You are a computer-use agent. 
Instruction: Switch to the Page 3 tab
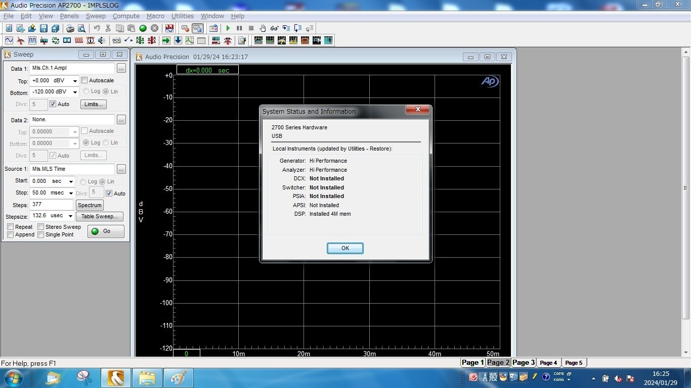[x=523, y=363]
